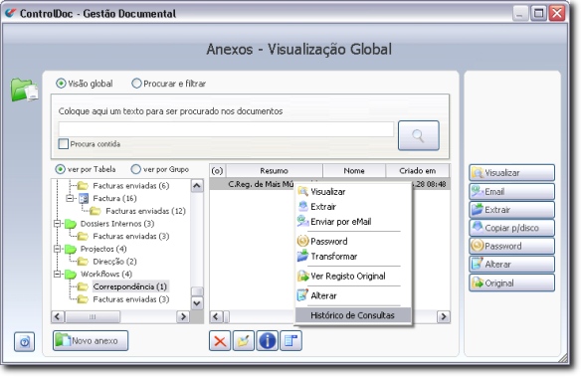This screenshot has width=581, height=378.
Task: Choose Extrair in the context menu
Action: (353, 207)
